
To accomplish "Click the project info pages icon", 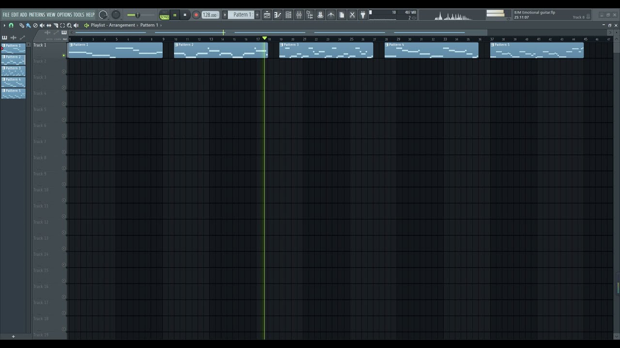I will (341, 15).
